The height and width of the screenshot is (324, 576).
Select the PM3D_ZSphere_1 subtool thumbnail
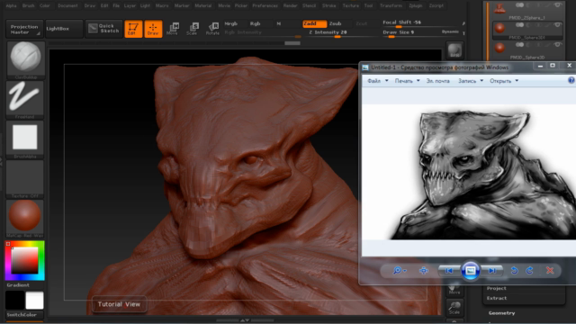click(x=499, y=7)
